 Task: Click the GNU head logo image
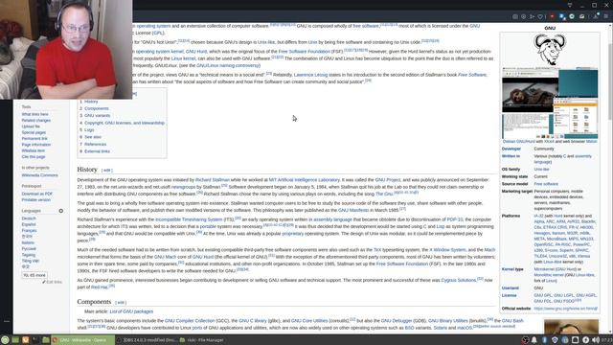[x=550, y=49]
